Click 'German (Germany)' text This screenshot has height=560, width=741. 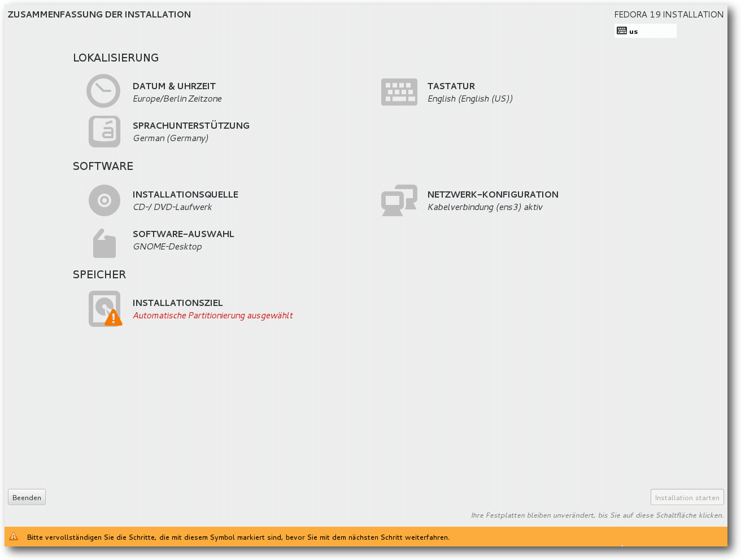tap(171, 138)
